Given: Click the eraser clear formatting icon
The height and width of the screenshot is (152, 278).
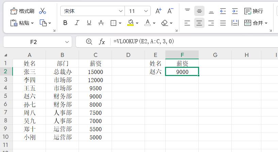Looking at the screenshot, I should (164, 23).
